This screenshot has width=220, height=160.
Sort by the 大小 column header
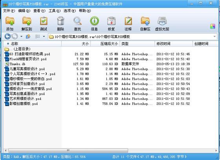click(76, 44)
